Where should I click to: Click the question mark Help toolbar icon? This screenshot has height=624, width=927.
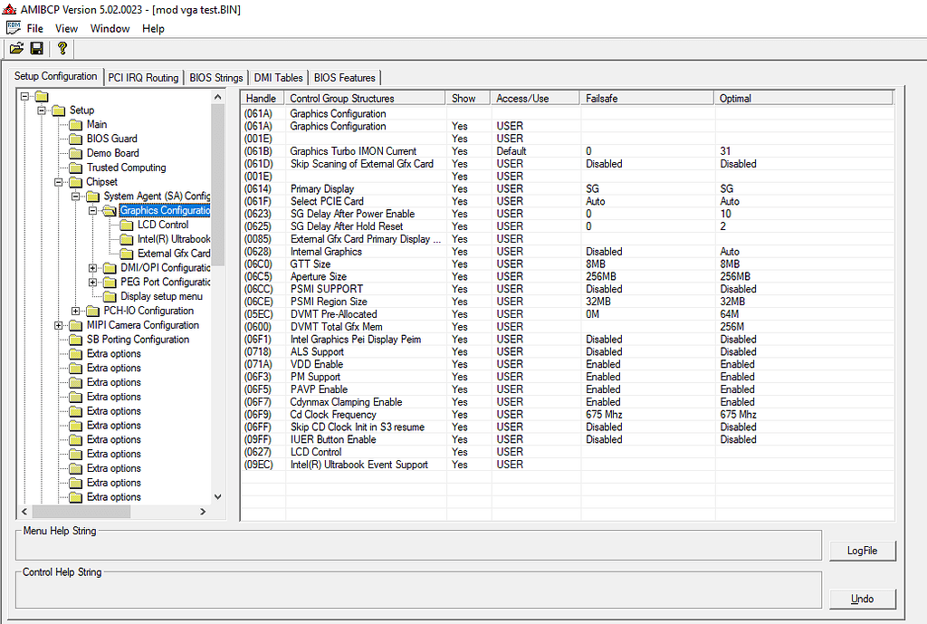tap(62, 48)
